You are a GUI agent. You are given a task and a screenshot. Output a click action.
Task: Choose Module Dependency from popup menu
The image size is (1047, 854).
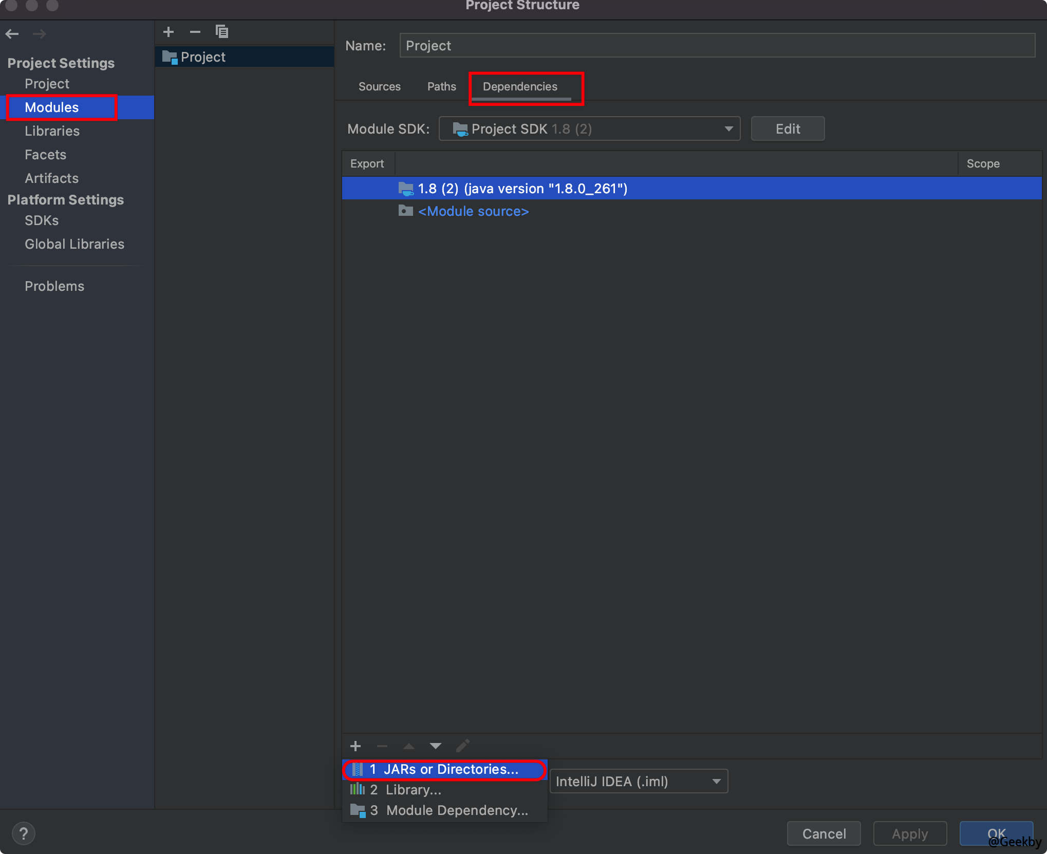(x=456, y=810)
